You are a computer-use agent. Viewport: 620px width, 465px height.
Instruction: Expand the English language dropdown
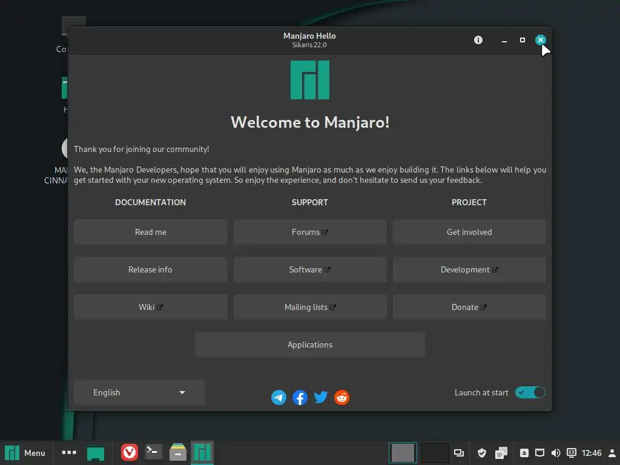click(140, 392)
